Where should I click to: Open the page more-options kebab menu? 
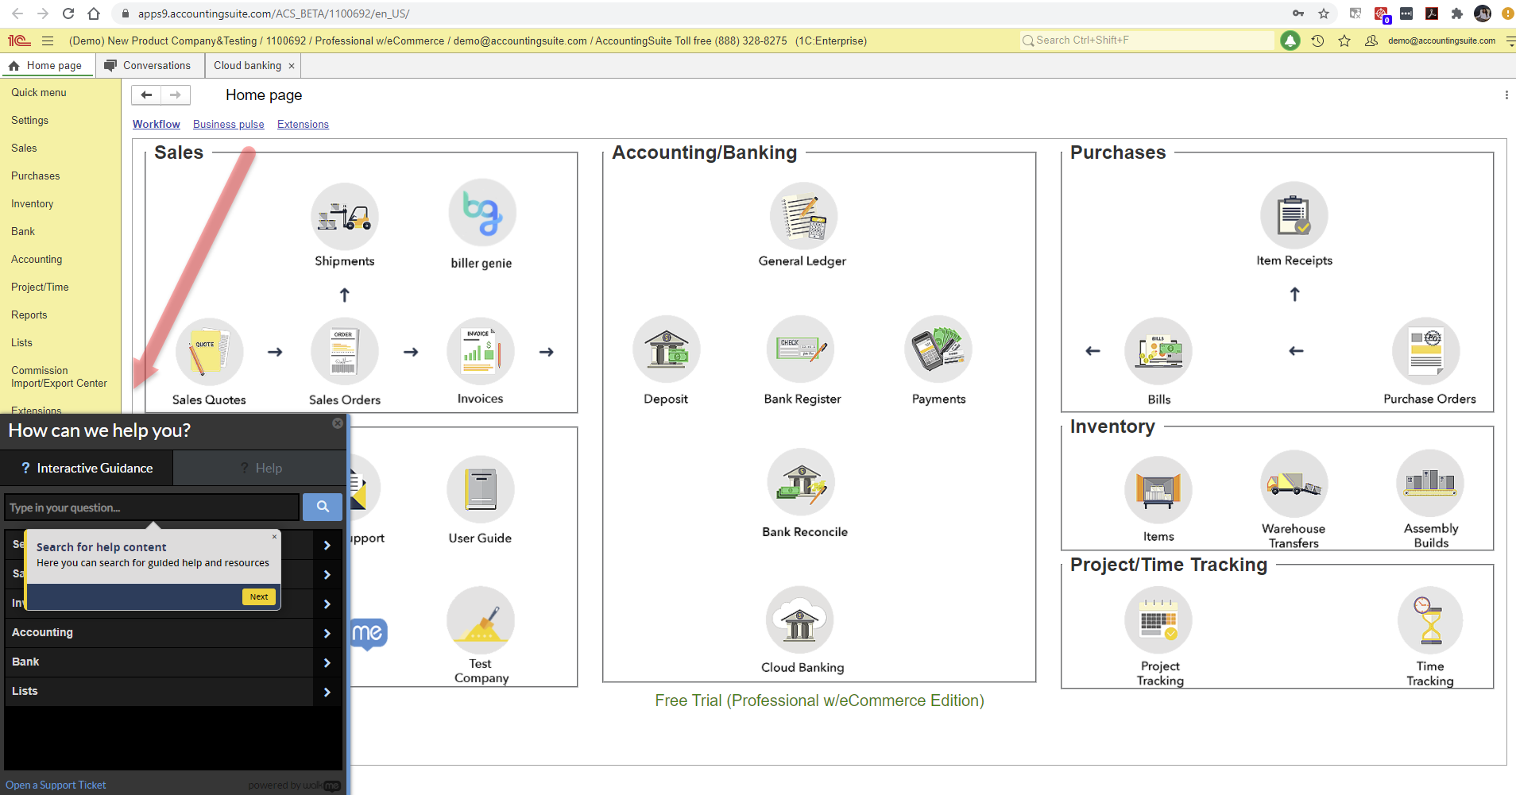[x=1506, y=95]
